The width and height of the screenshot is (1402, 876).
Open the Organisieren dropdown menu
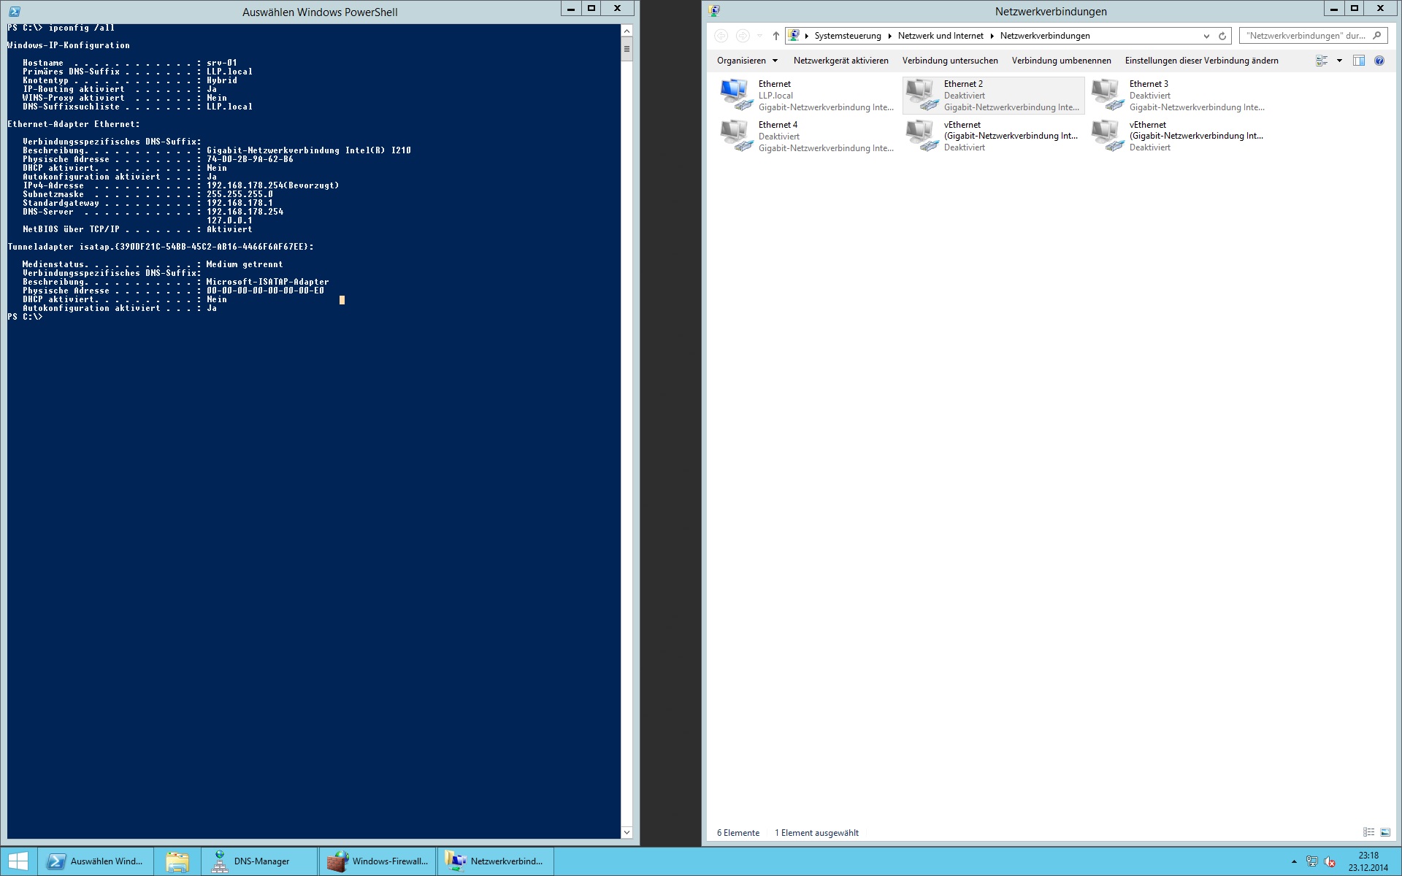point(747,61)
